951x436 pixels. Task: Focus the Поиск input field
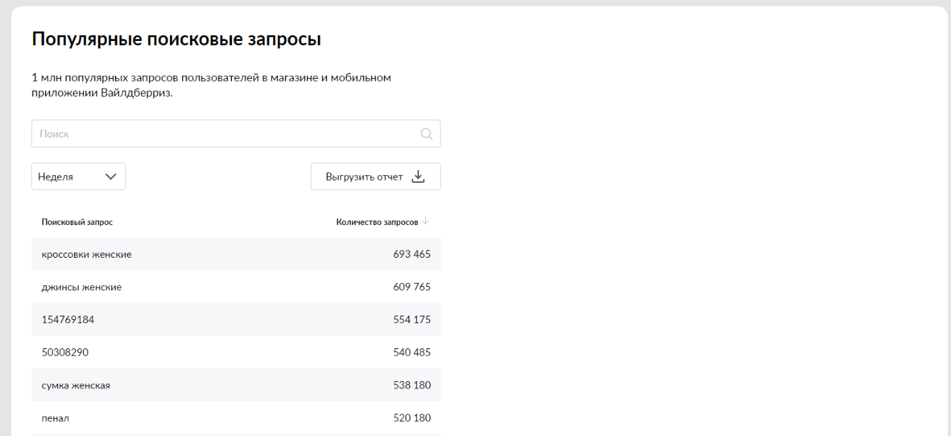coord(236,134)
